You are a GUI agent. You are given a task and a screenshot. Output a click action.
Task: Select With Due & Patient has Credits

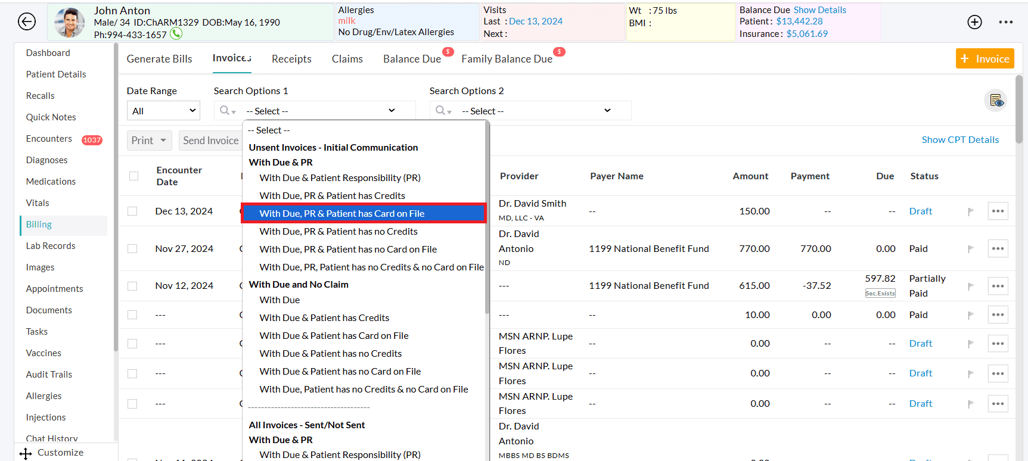[x=324, y=318]
